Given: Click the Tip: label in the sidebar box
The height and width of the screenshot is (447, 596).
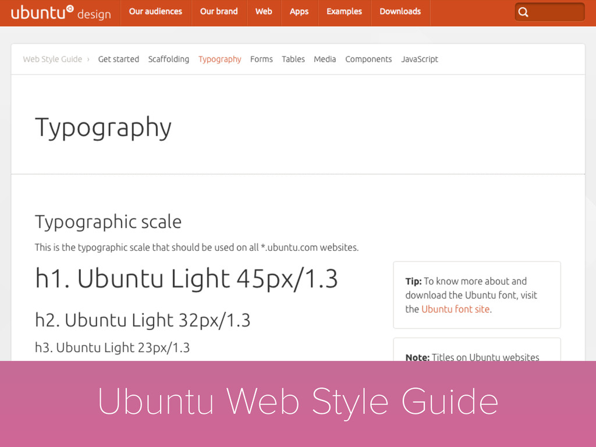Looking at the screenshot, I should (414, 281).
